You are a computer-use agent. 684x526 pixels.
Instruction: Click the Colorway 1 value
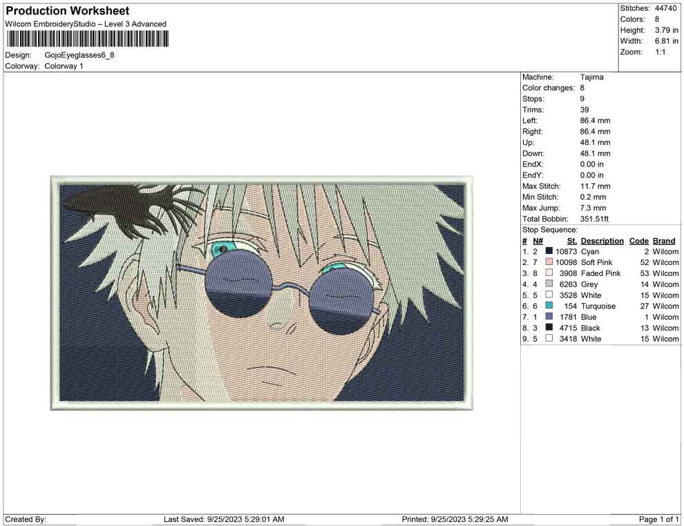point(64,66)
